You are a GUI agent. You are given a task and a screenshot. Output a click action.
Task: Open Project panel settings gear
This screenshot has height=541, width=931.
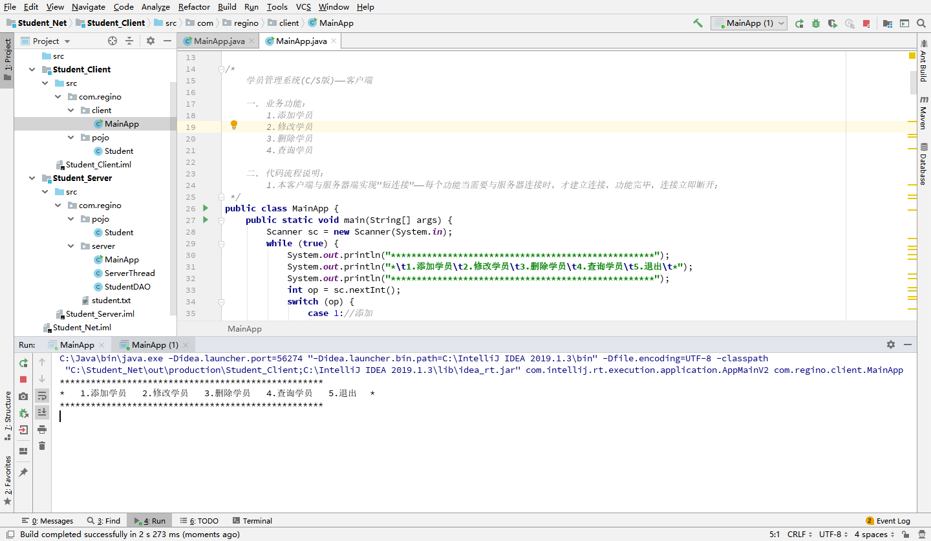[151, 41]
